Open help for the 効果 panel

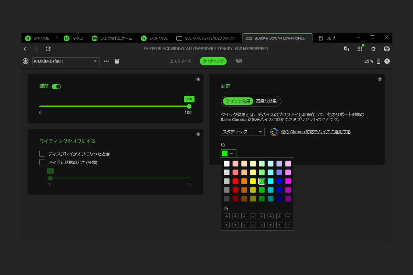380,79
